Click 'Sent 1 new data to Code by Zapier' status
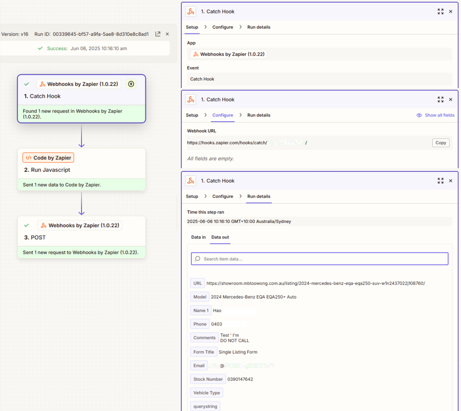The height and width of the screenshot is (411, 461). click(x=62, y=185)
